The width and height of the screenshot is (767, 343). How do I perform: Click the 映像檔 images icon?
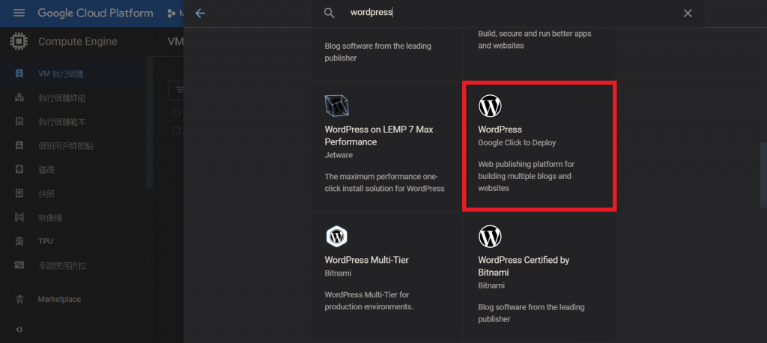(x=19, y=218)
